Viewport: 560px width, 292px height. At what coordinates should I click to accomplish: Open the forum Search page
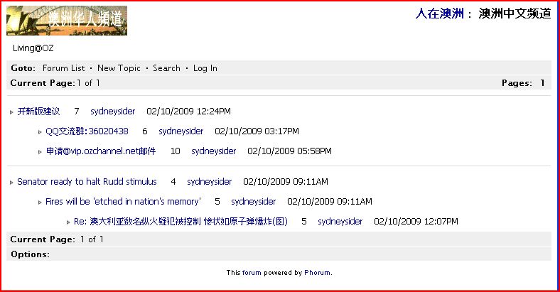coord(166,68)
